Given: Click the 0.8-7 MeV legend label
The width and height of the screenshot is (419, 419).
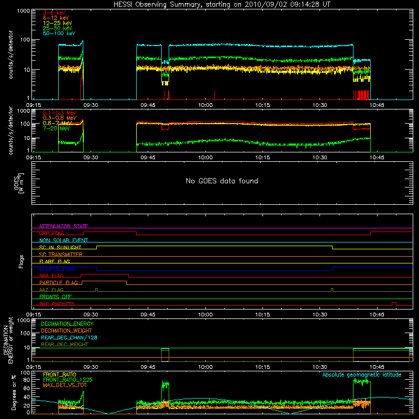Looking at the screenshot, I should coord(57,123).
